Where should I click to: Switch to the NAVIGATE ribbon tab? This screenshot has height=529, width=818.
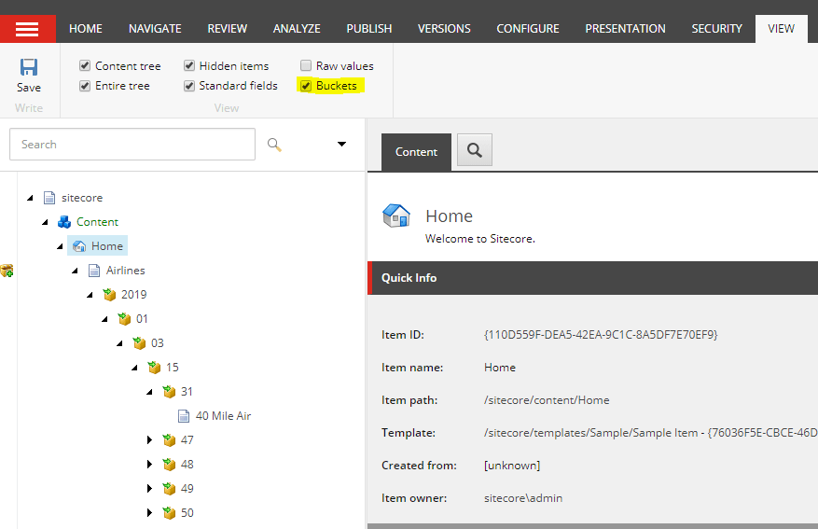click(x=155, y=29)
